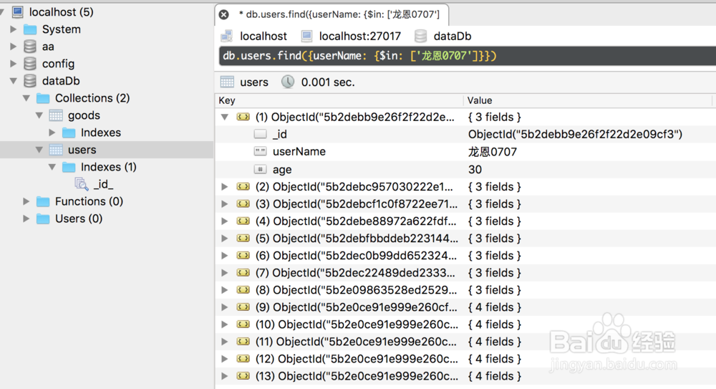716x389 pixels.
Task: Expand record (10) in results
Action: click(225, 325)
